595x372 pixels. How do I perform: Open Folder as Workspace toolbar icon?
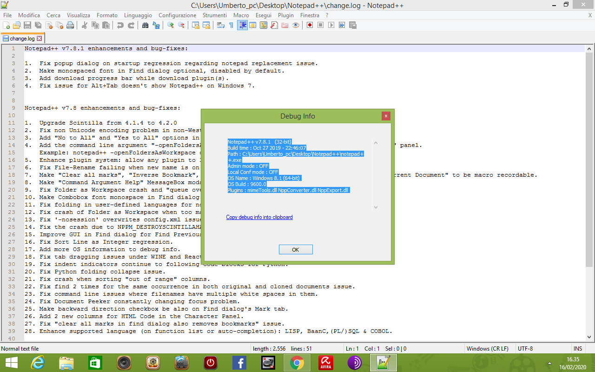(x=284, y=25)
